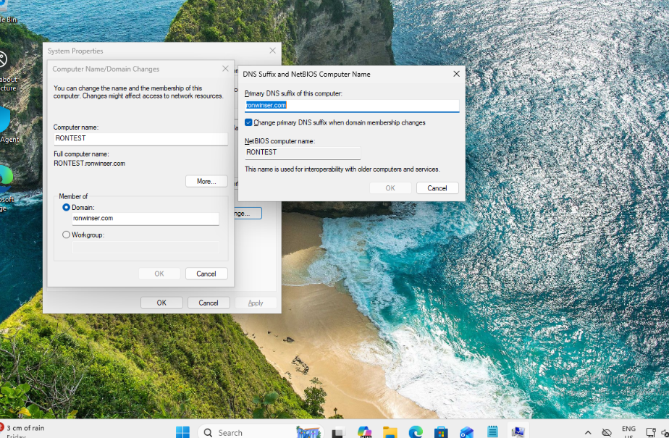The height and width of the screenshot is (438, 669).
Task: Click the Primary DNS suffix text field
Action: tap(352, 106)
